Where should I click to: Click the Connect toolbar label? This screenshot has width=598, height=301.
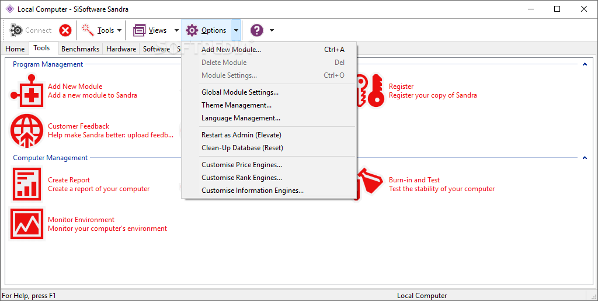38,30
